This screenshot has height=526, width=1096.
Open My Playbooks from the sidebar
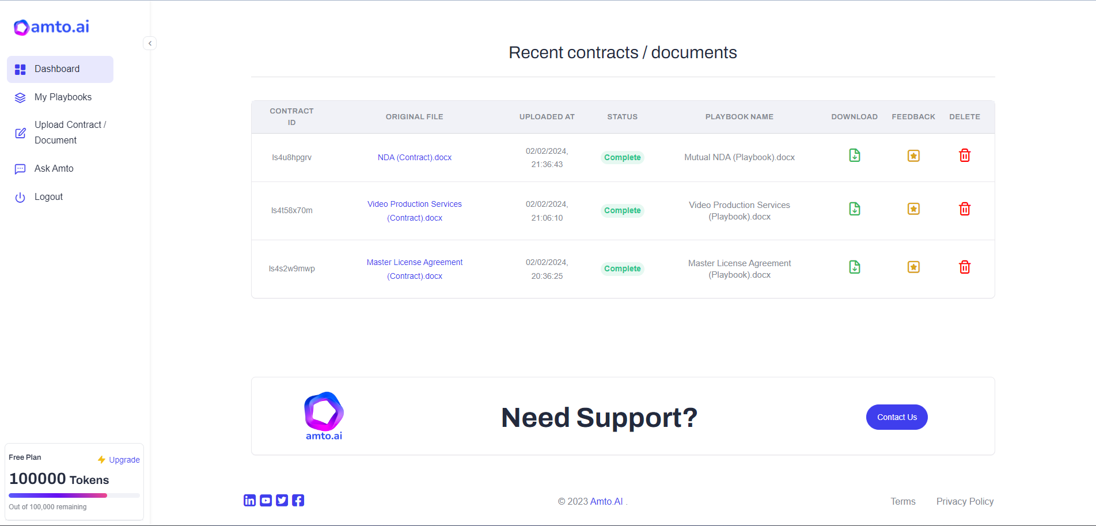tap(63, 97)
